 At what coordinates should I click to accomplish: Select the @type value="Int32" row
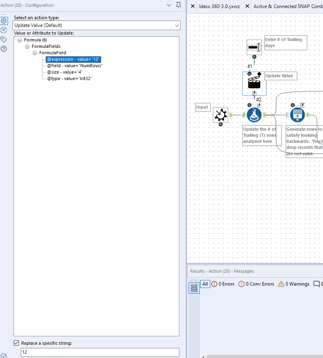click(x=69, y=78)
